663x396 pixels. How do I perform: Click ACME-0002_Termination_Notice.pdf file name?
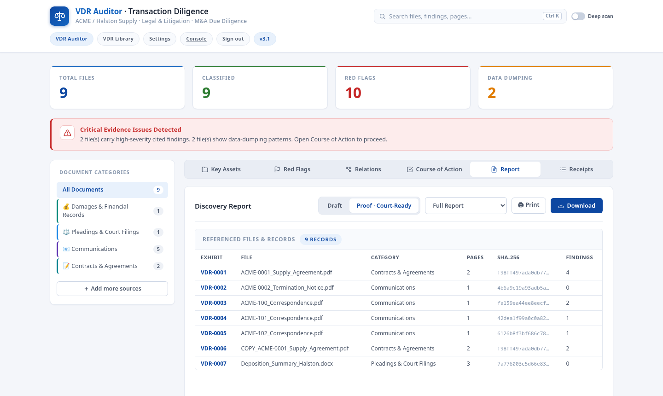tap(287, 288)
